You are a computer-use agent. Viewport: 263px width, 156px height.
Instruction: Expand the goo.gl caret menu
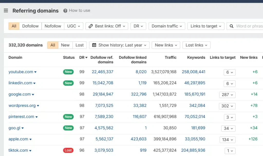23,128
